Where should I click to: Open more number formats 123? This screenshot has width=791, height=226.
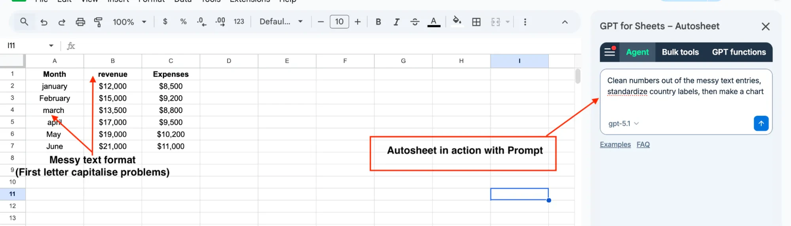point(239,22)
